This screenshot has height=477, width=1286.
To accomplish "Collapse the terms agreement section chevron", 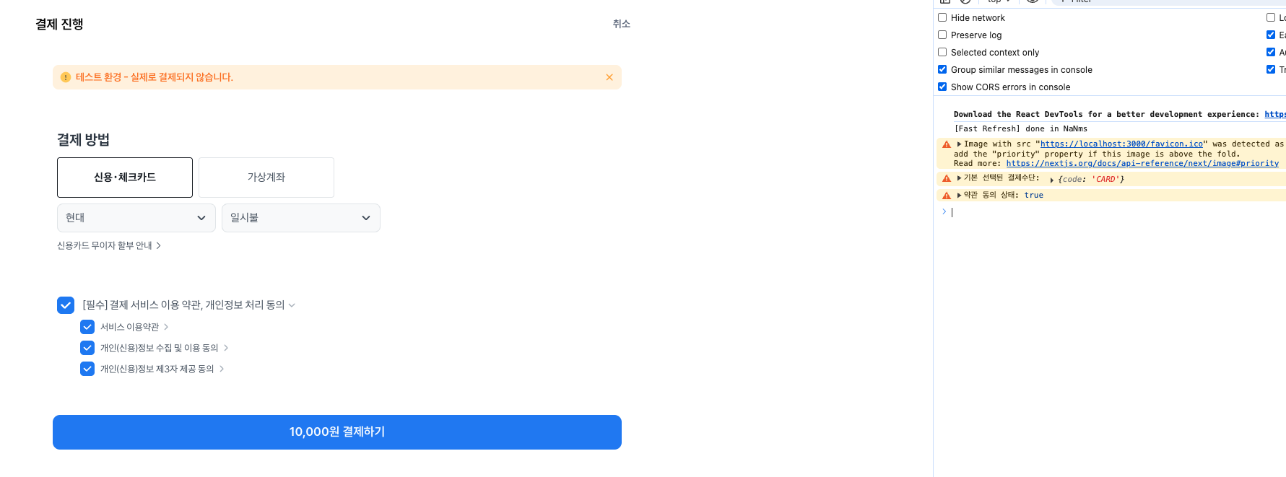I will (x=292, y=305).
